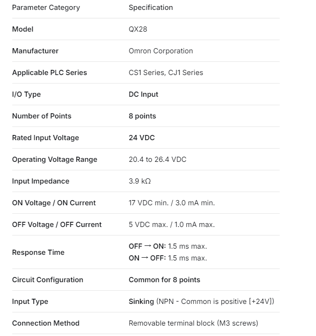Click the Response Time row label
This screenshot has height=336, width=316.
[x=38, y=252]
